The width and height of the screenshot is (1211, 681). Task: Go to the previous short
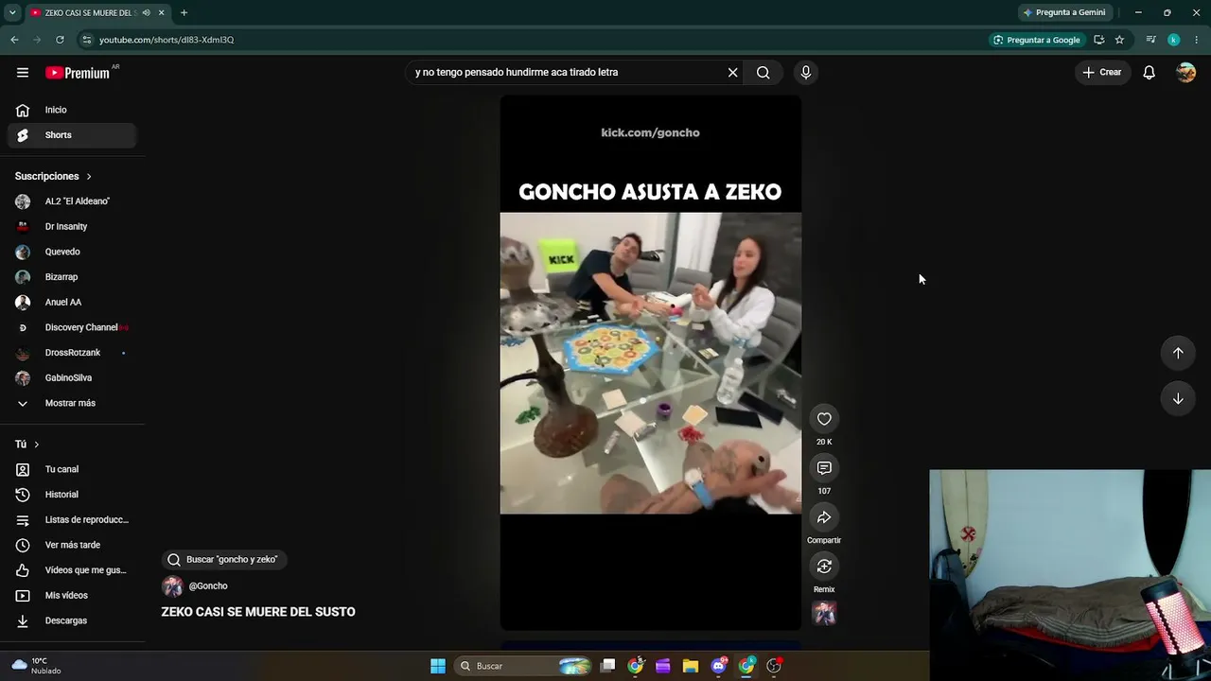(x=1178, y=353)
